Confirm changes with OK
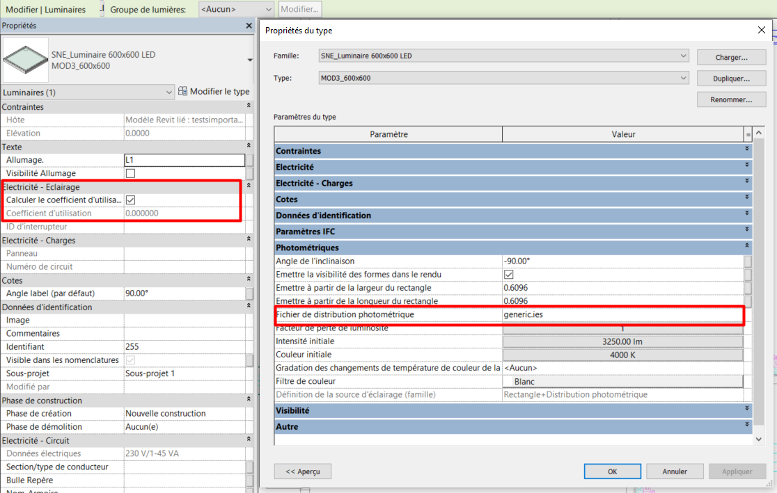This screenshot has width=777, height=493. (612, 471)
